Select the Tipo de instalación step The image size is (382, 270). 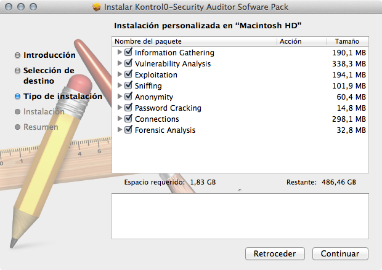tap(59, 97)
